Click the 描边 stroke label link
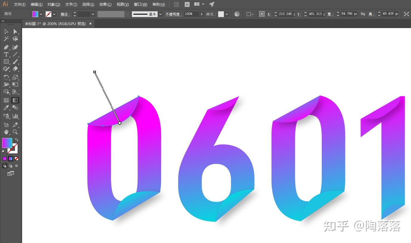411x243 pixels. point(65,14)
